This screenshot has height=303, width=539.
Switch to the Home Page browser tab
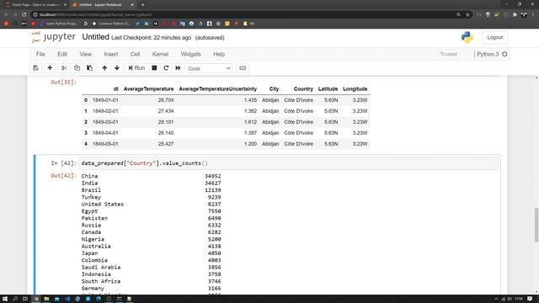pyautogui.click(x=35, y=5)
